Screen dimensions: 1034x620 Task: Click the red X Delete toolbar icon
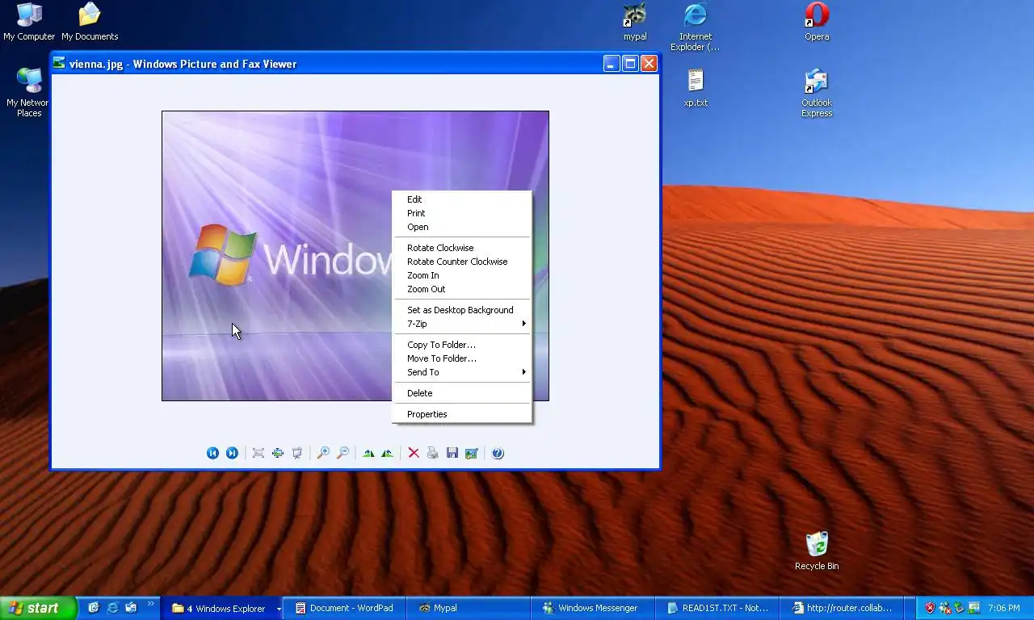[414, 453]
